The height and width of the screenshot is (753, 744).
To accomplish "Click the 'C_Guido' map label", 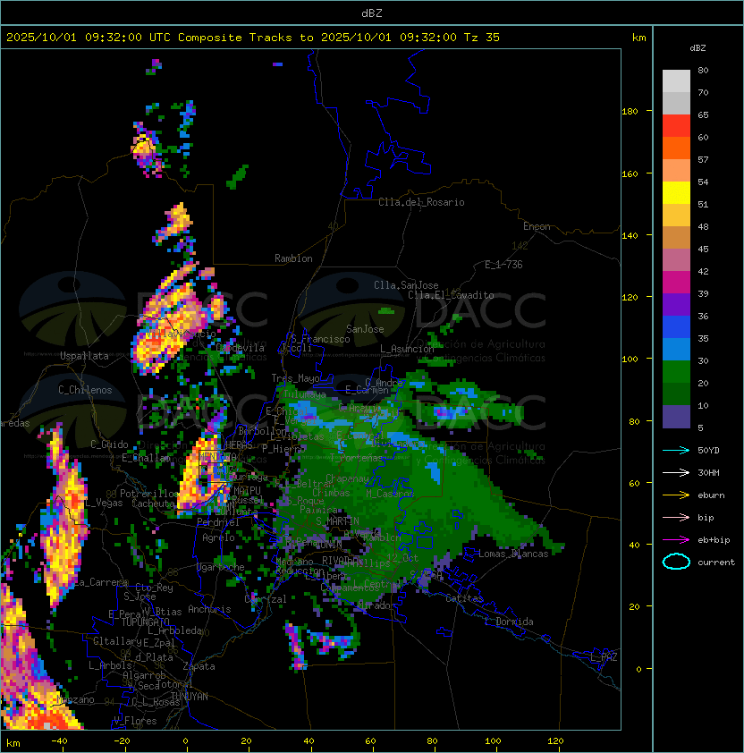I will 109,444.
